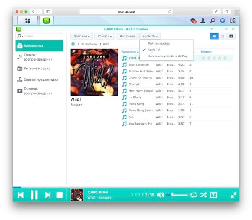Toggle the browser sidebar button

(x=48, y=11)
